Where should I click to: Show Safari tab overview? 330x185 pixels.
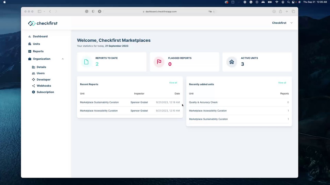click(x=293, y=12)
